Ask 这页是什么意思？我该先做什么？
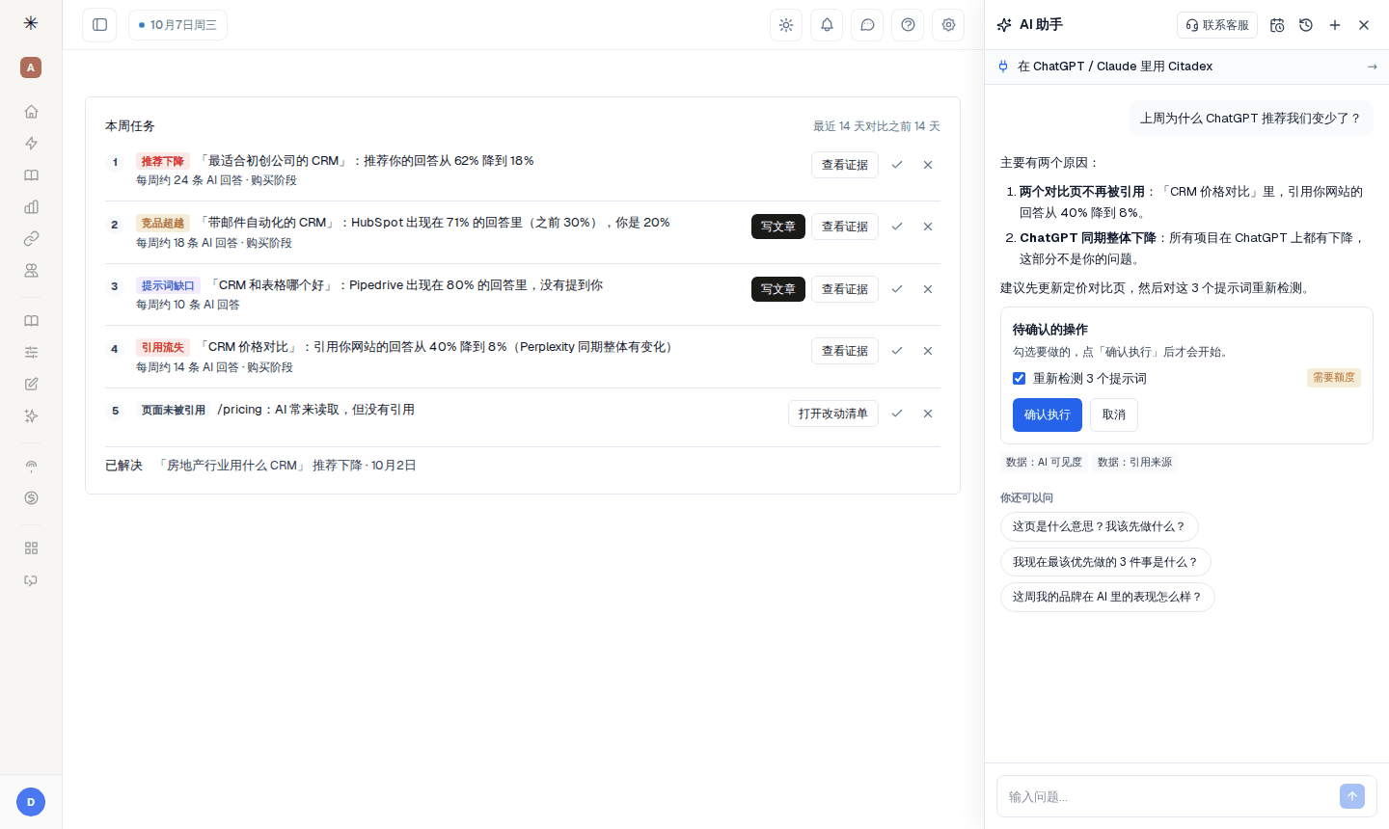This screenshot has height=829, width=1389. [1100, 526]
